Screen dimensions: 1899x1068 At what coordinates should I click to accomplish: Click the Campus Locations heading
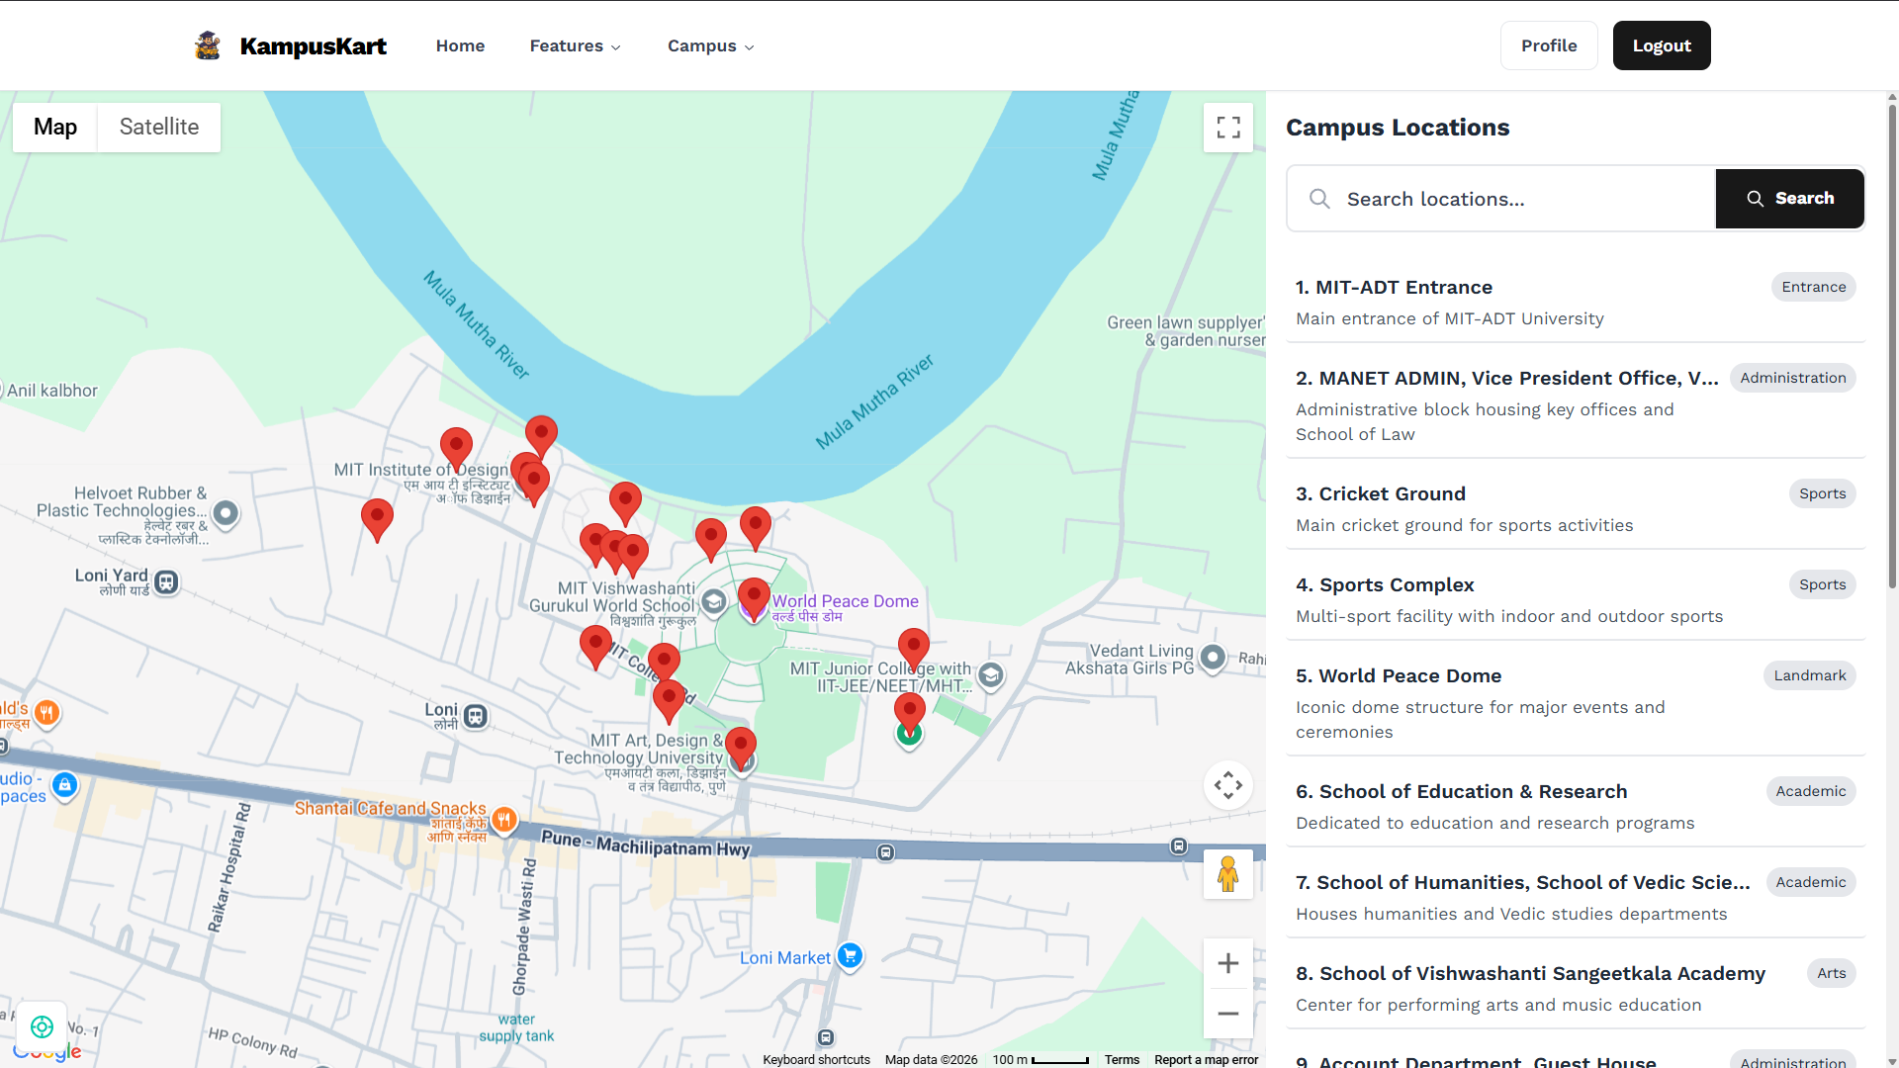pos(1398,128)
